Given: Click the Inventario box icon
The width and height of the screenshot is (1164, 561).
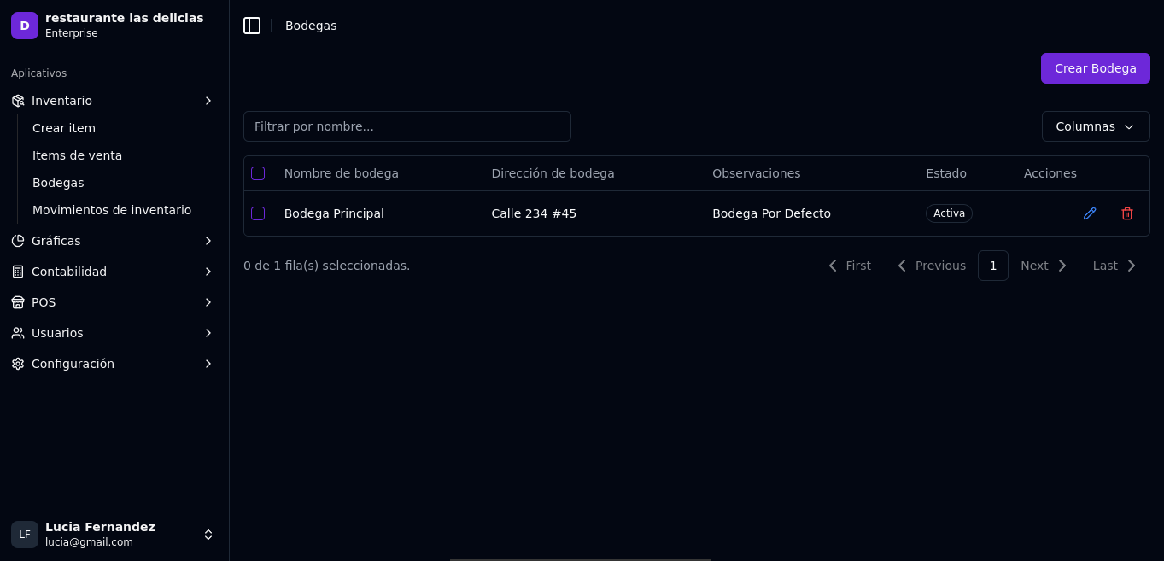Looking at the screenshot, I should click(18, 101).
